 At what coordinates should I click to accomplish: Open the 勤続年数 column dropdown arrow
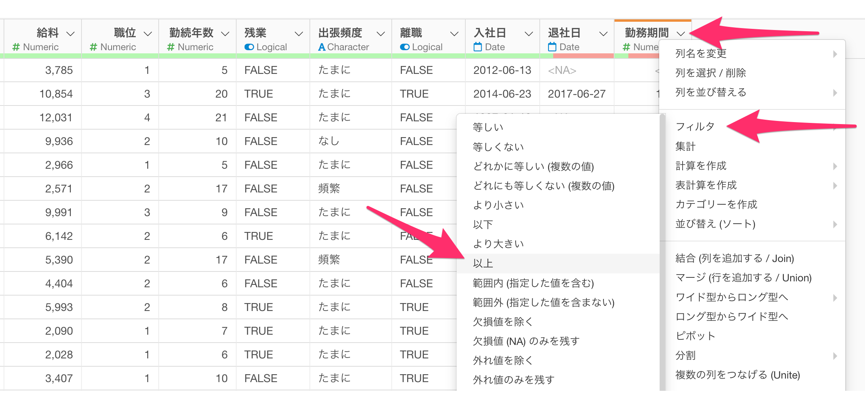[x=225, y=34]
